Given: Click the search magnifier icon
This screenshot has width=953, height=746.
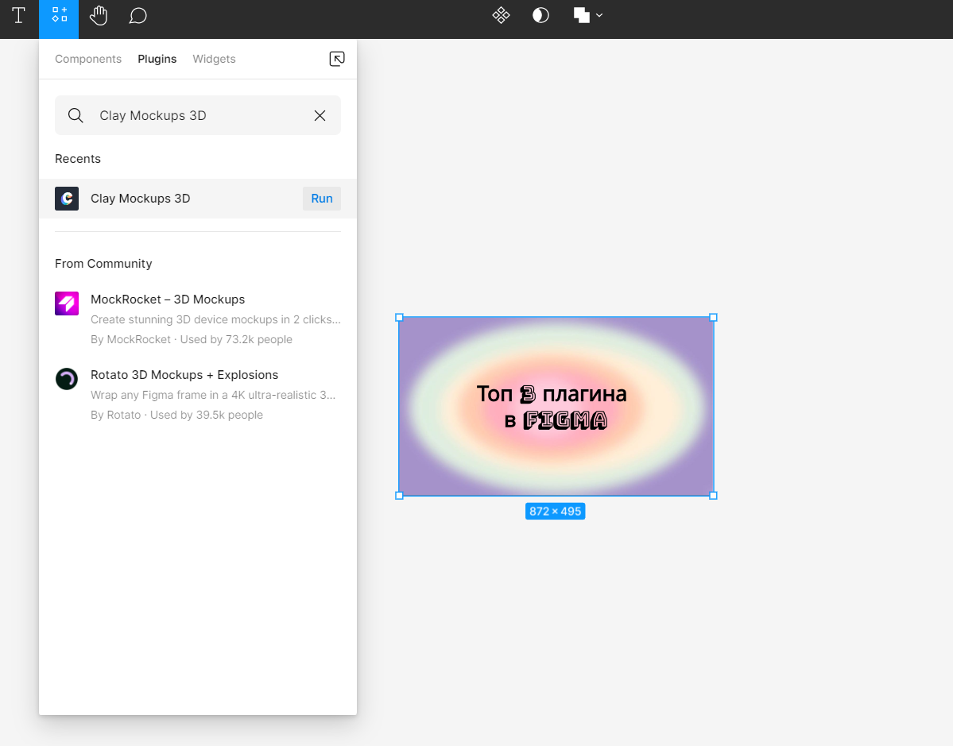Looking at the screenshot, I should pyautogui.click(x=76, y=115).
